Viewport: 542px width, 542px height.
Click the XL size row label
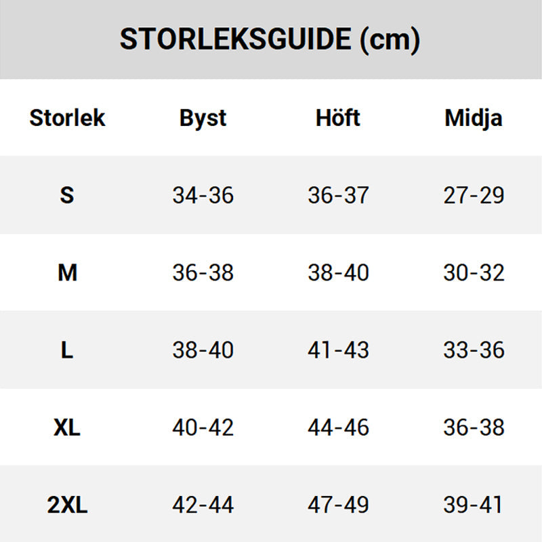(67, 428)
